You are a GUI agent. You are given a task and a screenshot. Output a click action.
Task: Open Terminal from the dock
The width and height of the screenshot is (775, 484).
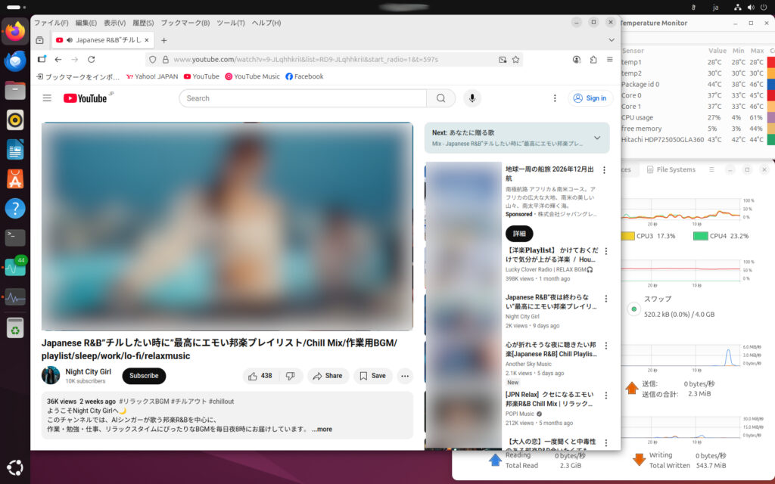(15, 238)
